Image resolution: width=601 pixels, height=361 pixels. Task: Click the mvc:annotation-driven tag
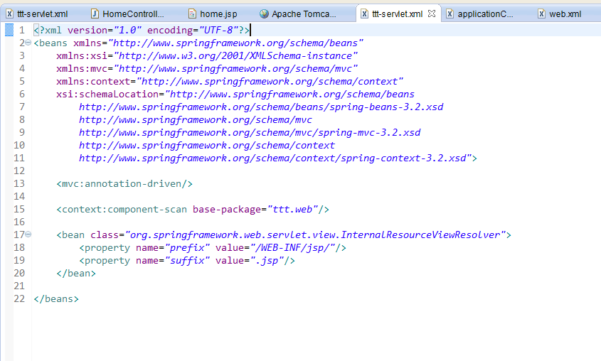(124, 184)
